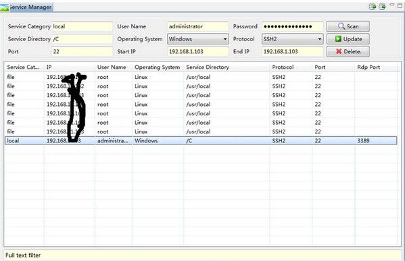Viewport: 405px width, 261px height.
Task: Focus the Service Category input field
Action: [x=82, y=26]
